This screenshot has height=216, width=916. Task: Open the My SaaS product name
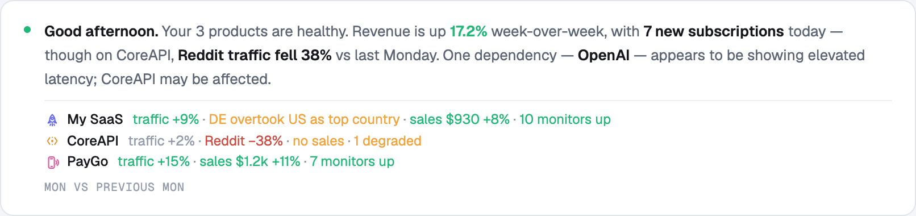(x=95, y=119)
